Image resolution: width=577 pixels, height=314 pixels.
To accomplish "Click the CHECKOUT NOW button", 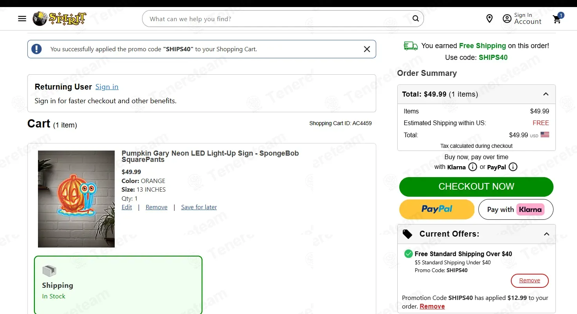I will coord(476,187).
